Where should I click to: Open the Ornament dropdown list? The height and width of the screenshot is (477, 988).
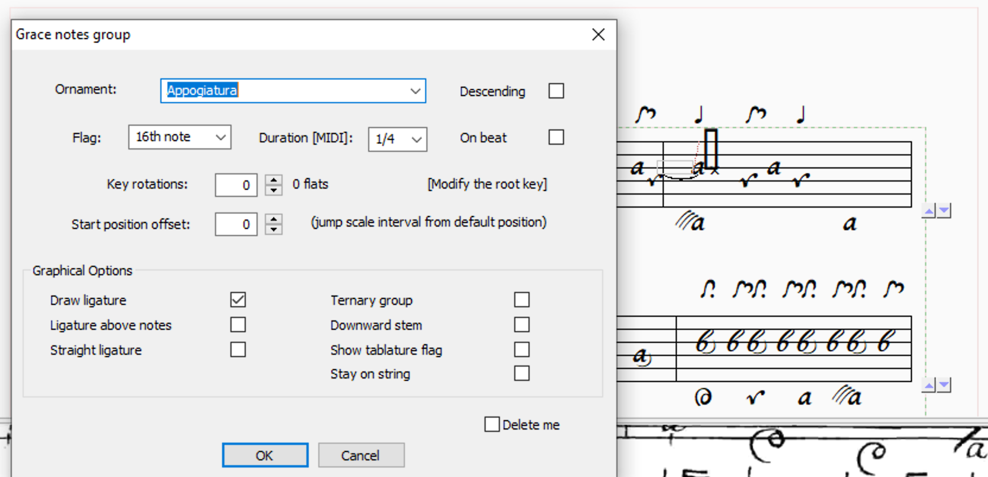[x=415, y=91]
